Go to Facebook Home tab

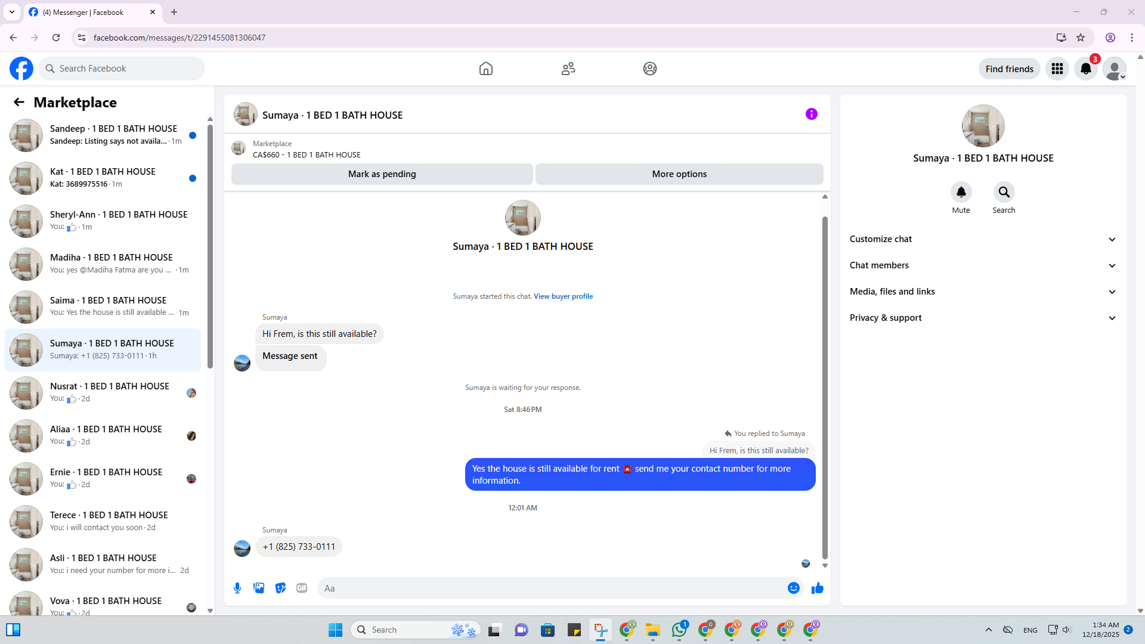pos(485,69)
